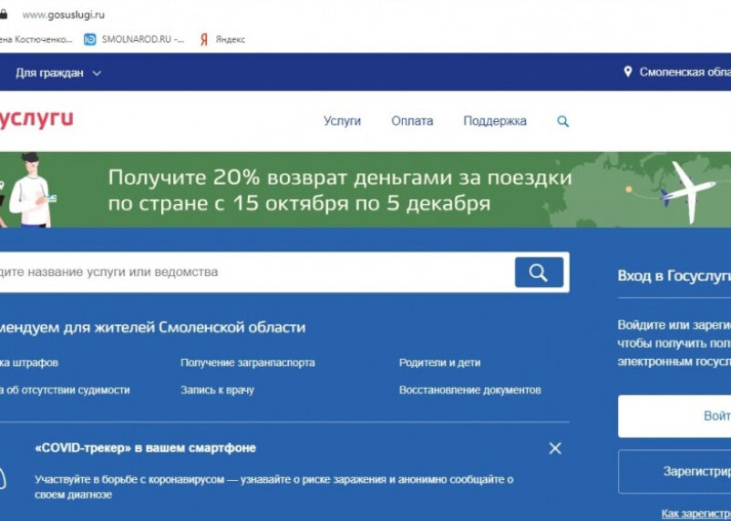This screenshot has height=521, width=731.
Task: Click the госуслуги logo
Action: [36, 119]
